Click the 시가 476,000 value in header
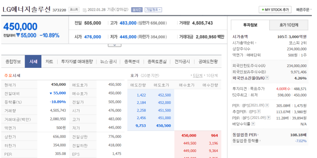317x158 pixels. coord(93,37)
